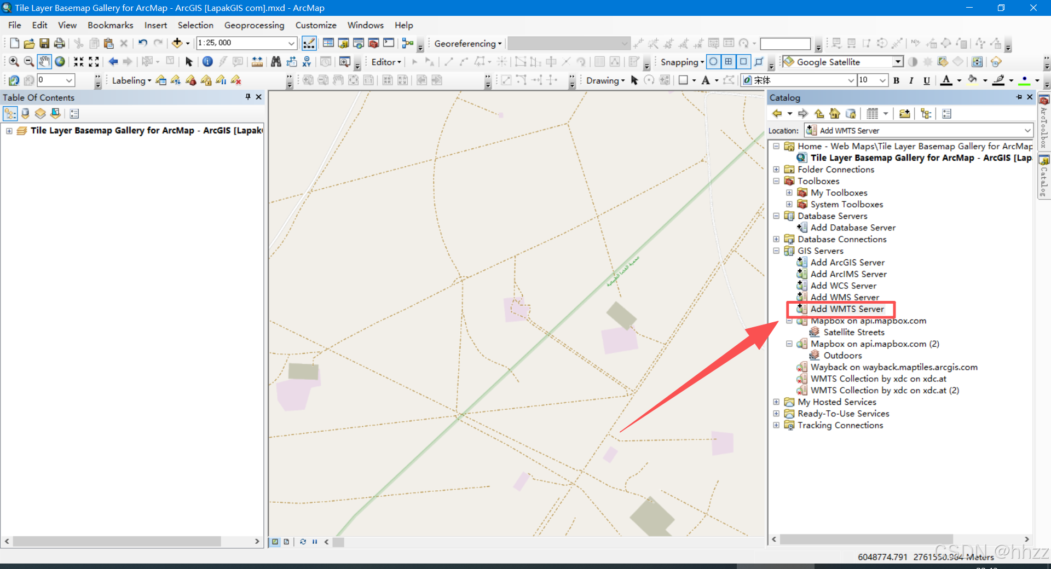Open the Geoprocessing menu

pos(254,25)
